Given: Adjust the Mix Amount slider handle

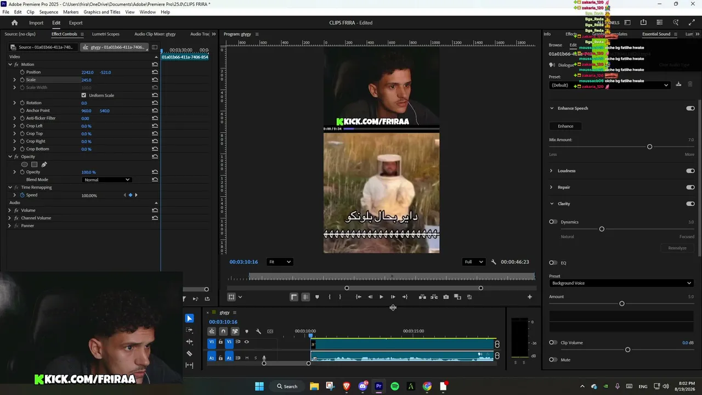Looking at the screenshot, I should coord(650,147).
